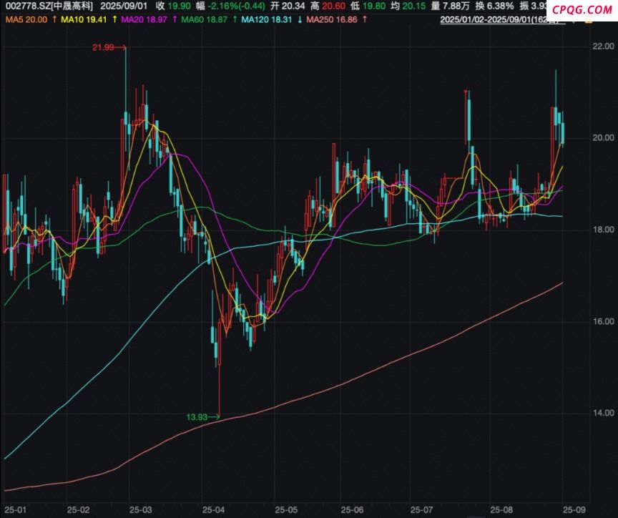Open the MA250 16.86 indicator label
Viewport: 618px width, 518px height.
(332, 19)
